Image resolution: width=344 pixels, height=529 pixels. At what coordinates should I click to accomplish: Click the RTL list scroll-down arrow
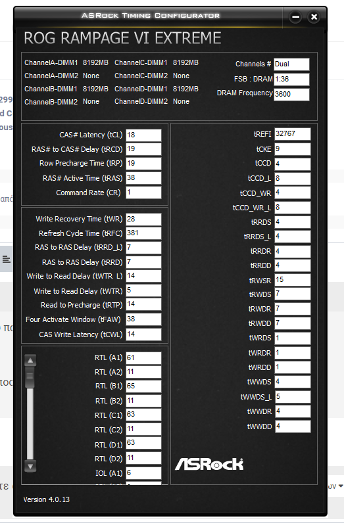(x=30, y=466)
